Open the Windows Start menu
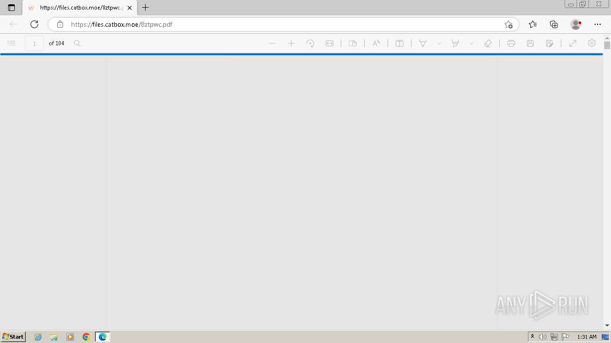611x343 pixels. (13, 337)
